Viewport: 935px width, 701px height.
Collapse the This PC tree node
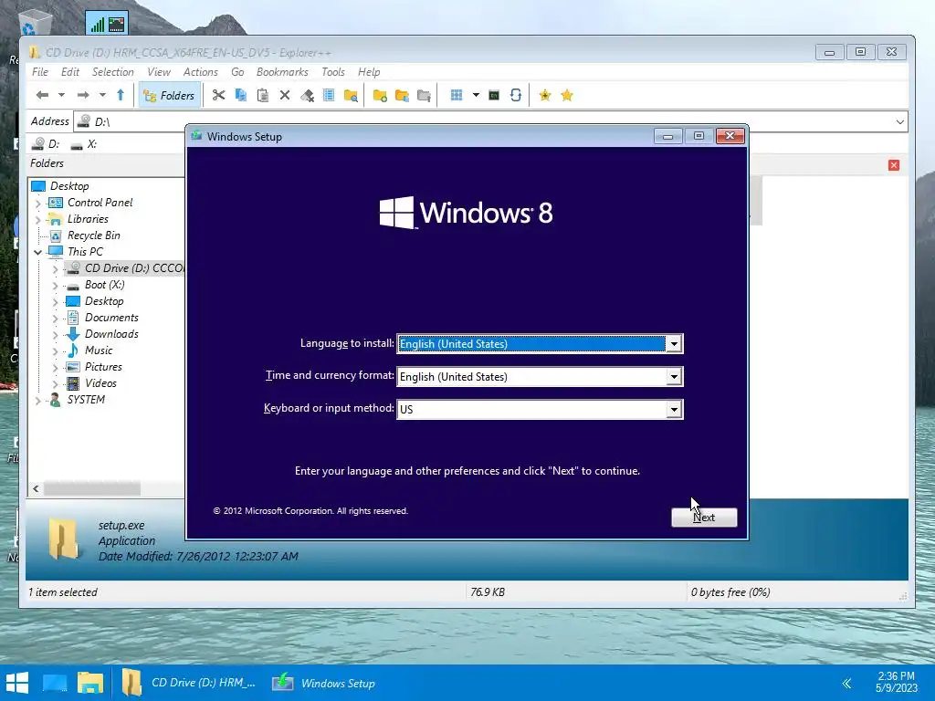pyautogui.click(x=38, y=252)
